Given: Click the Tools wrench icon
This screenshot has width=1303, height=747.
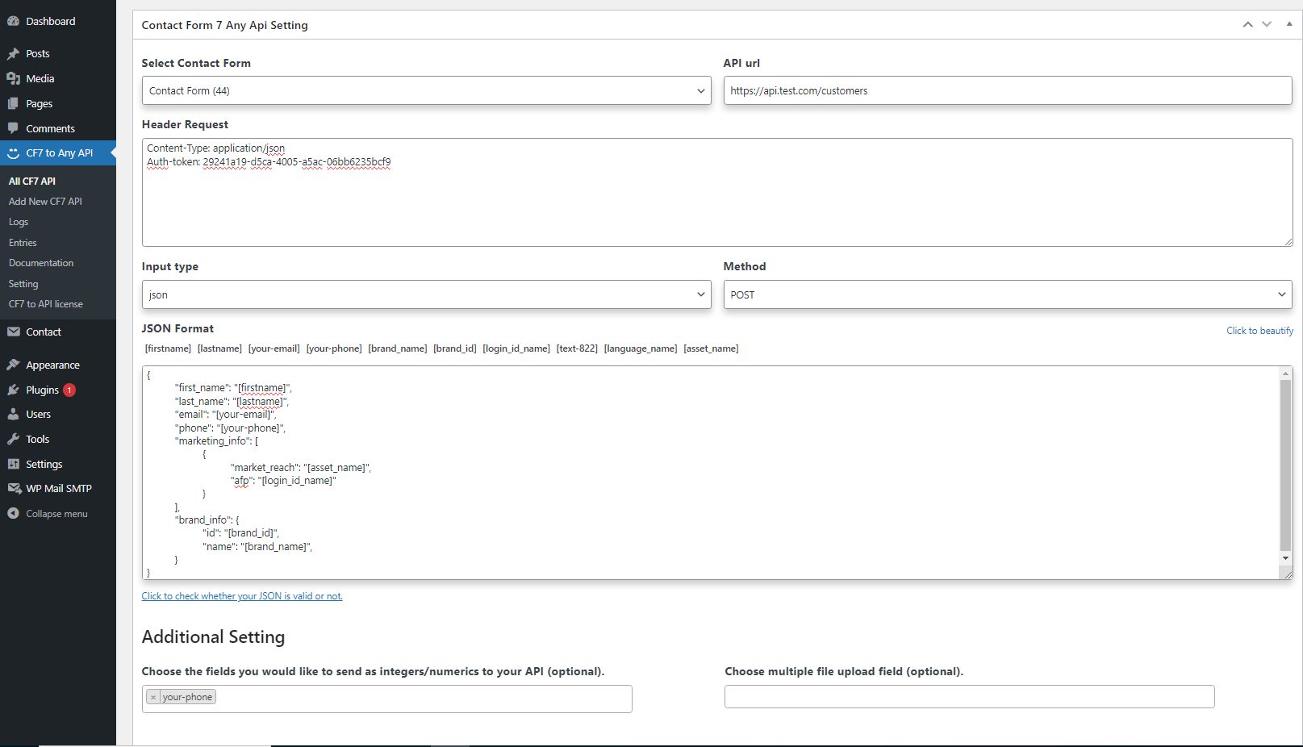Looking at the screenshot, I should pyautogui.click(x=13, y=439).
